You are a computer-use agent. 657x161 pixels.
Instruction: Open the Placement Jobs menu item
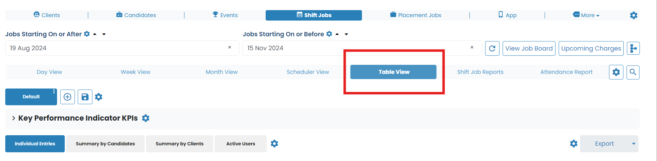click(416, 15)
